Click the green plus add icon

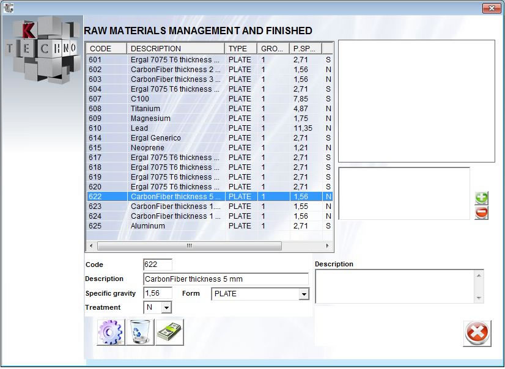click(x=481, y=198)
